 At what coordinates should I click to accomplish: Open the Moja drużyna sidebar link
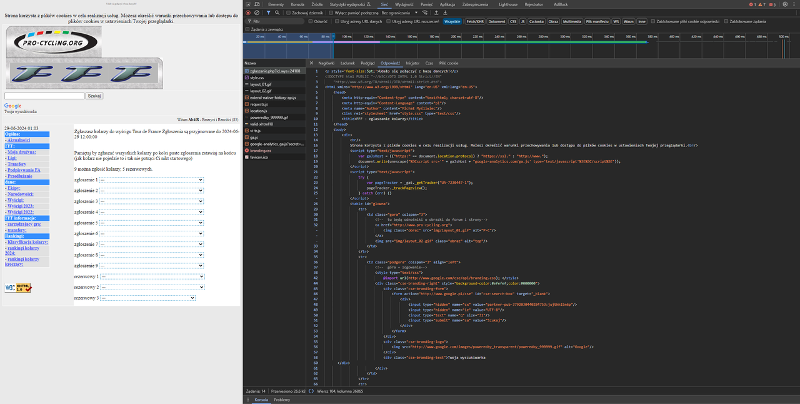pos(22,152)
